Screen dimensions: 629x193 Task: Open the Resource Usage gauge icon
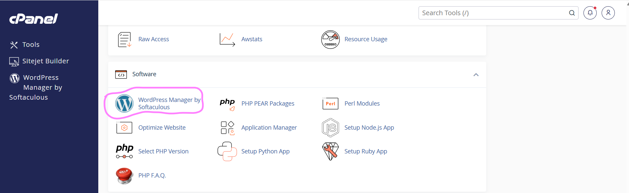tap(330, 40)
